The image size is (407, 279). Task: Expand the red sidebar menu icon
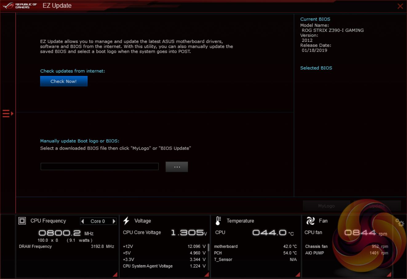8,114
